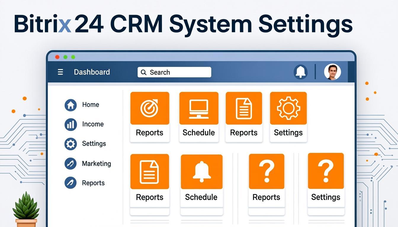This screenshot has height=227, width=398.
Task: Open the Reports tile with target icon
Action: [x=150, y=117]
